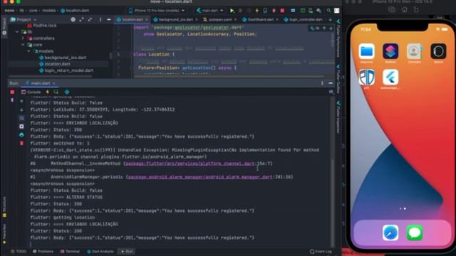Expand the controllers folder
The width and height of the screenshot is (456, 256).
pos(23,38)
